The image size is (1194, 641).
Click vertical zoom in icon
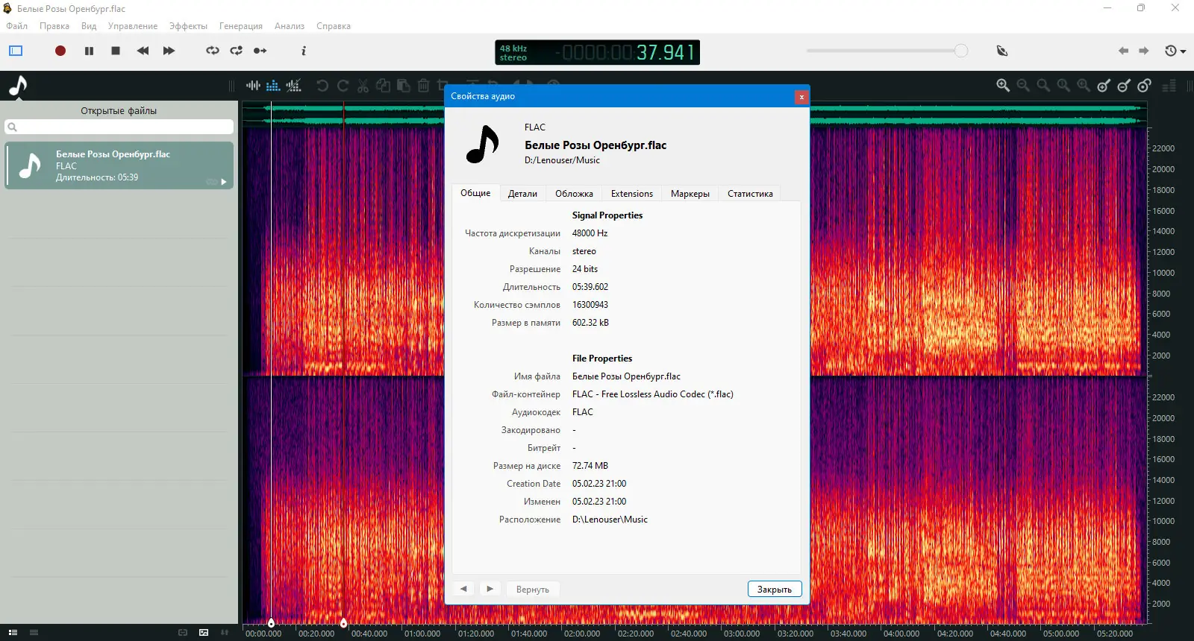(1104, 86)
